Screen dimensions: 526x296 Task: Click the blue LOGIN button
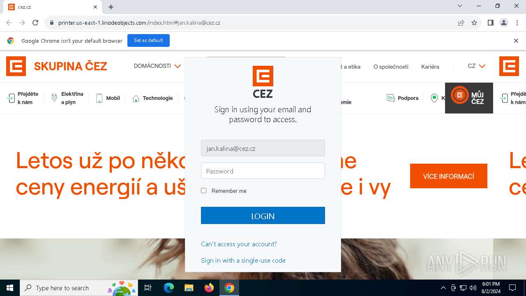263,215
